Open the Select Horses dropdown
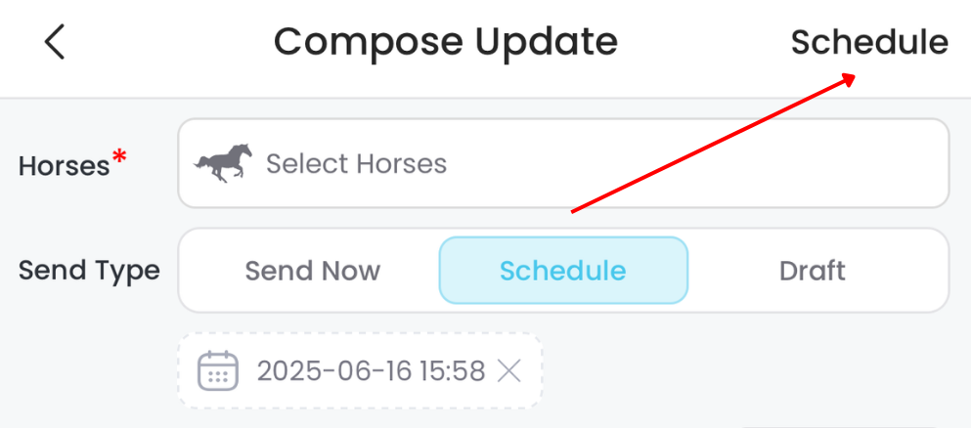Viewport: 971px width, 428px height. [x=562, y=163]
